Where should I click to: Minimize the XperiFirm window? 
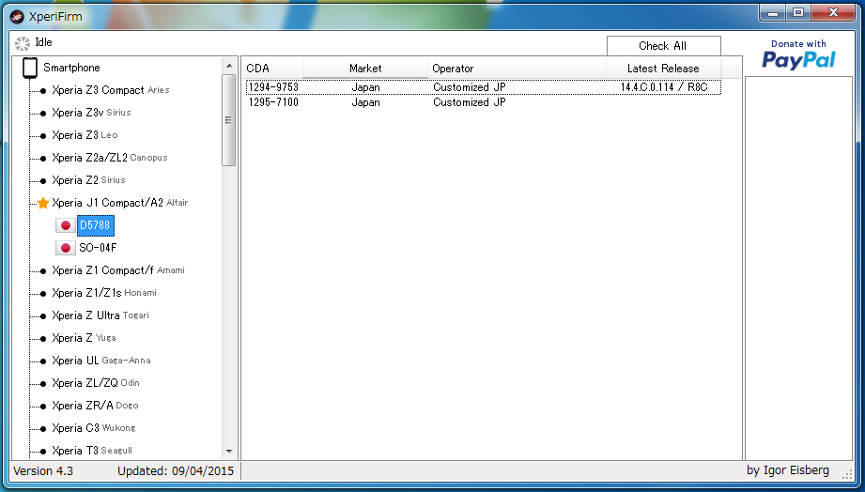773,13
